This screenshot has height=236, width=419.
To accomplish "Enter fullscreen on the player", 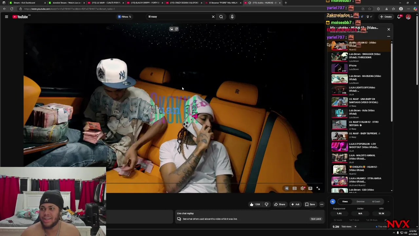I will [x=318, y=188].
